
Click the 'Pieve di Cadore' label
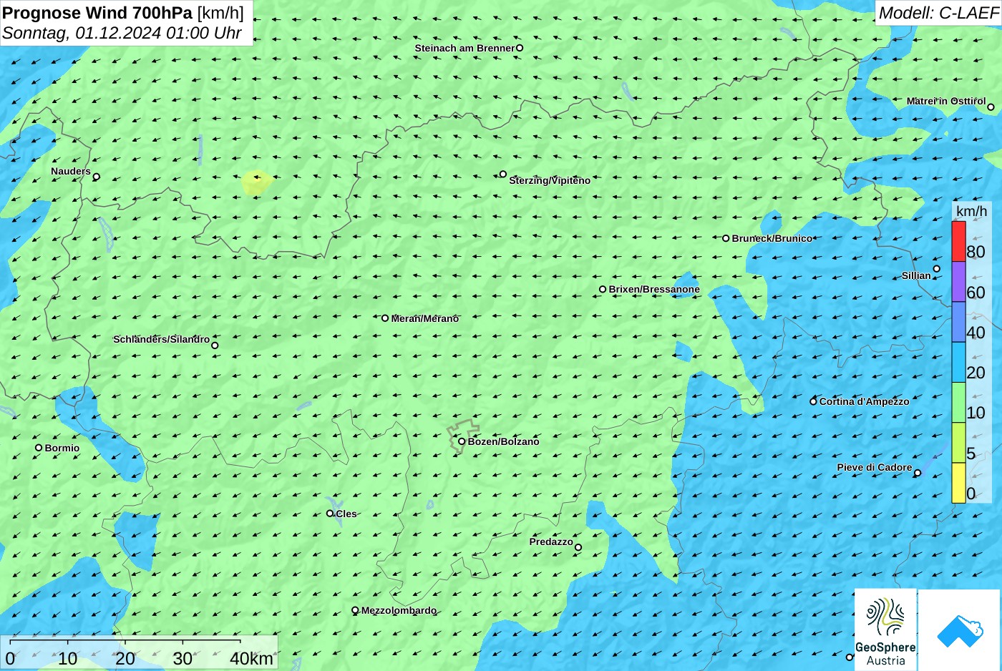tap(875, 467)
